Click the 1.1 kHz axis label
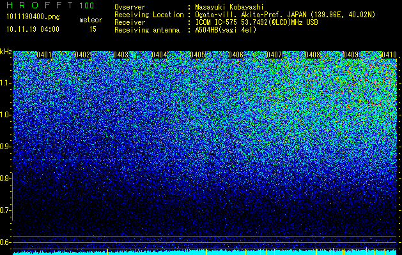Image resolution: width=402 pixels, height=255 pixels. [x=5, y=83]
